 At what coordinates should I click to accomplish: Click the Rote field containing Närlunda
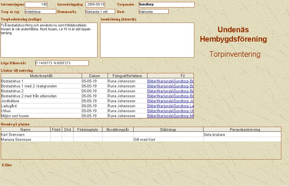153,12
